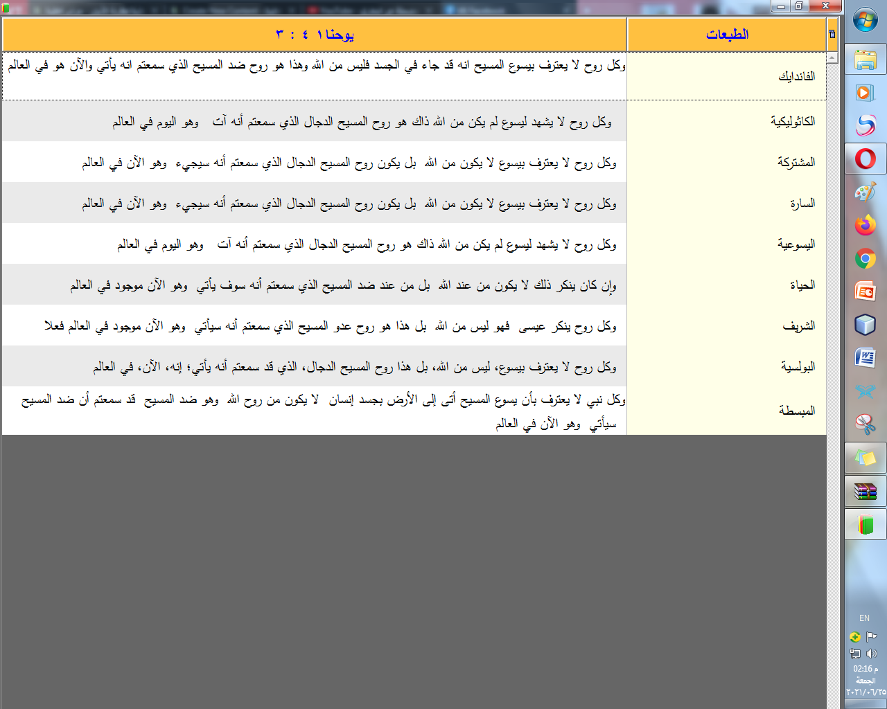The width and height of the screenshot is (887, 709).
Task: Click the green plus tray icon
Action: click(x=855, y=637)
